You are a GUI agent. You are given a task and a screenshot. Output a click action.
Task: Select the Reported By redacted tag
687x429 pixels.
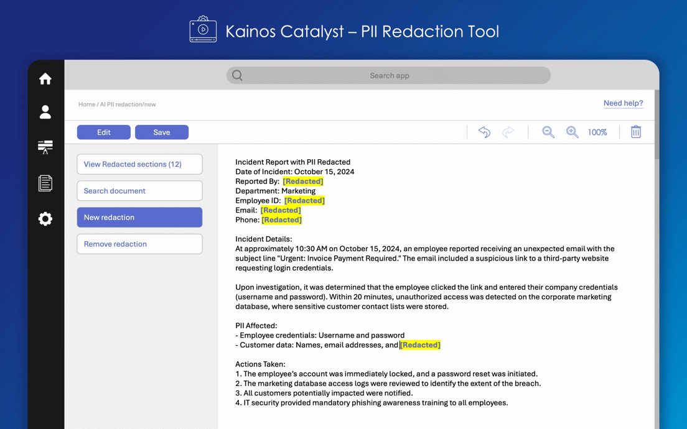(303, 181)
